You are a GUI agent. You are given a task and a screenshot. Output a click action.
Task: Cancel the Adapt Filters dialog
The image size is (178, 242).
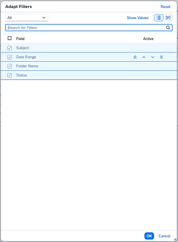164,236
